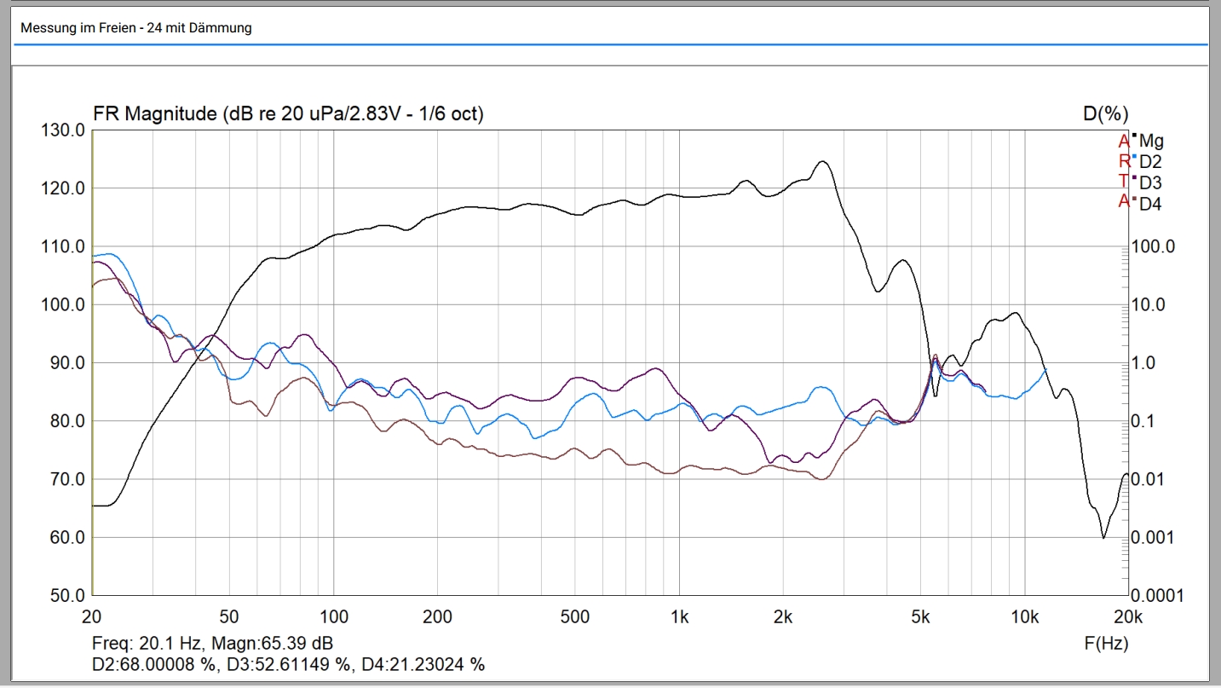This screenshot has width=1221, height=688.
Task: Click the black Mg legend color marker
Action: click(1134, 136)
